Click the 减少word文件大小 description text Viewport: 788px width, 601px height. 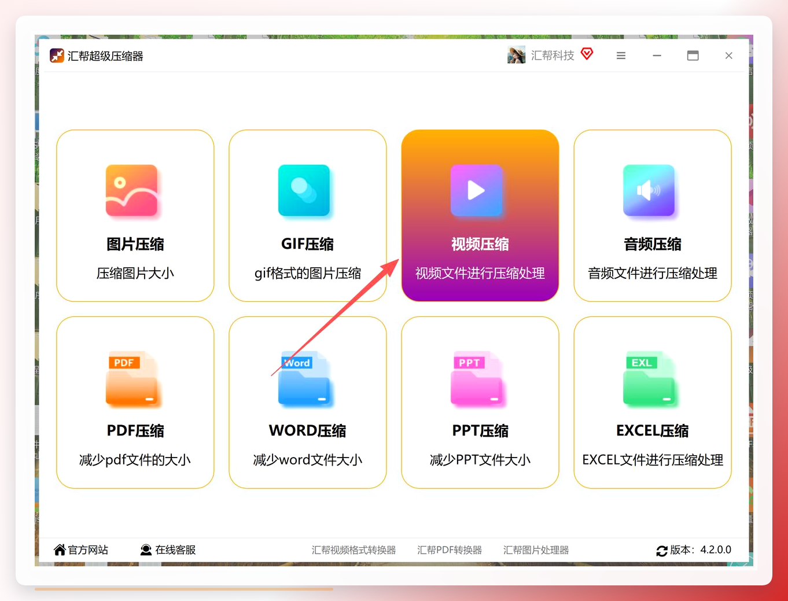tap(308, 460)
